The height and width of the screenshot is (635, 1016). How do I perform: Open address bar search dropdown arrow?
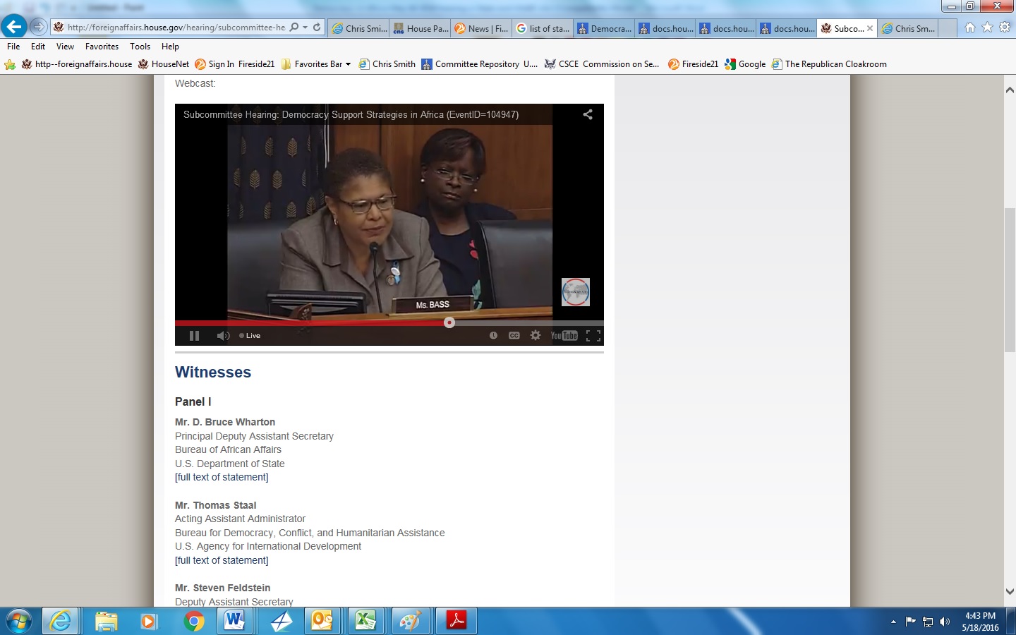[x=305, y=28]
